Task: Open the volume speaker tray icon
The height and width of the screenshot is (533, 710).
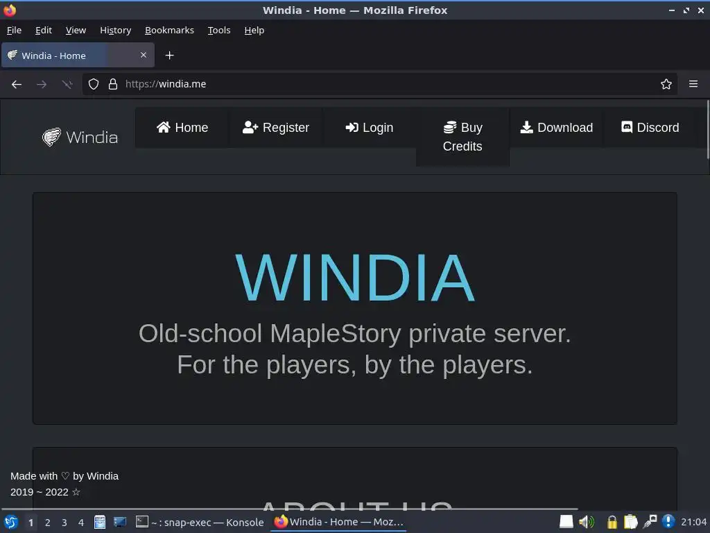Action: pyautogui.click(x=587, y=522)
